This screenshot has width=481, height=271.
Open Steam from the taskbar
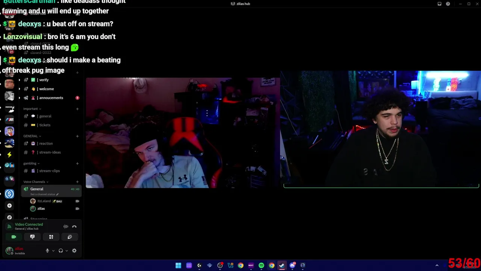[x=282, y=265]
